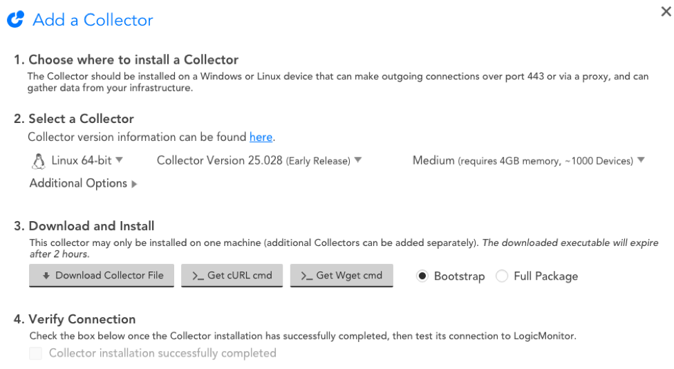Click the Full Package label text

(x=546, y=276)
